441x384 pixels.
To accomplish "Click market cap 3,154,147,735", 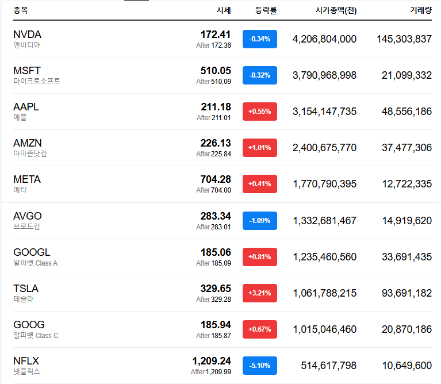I will tap(324, 112).
